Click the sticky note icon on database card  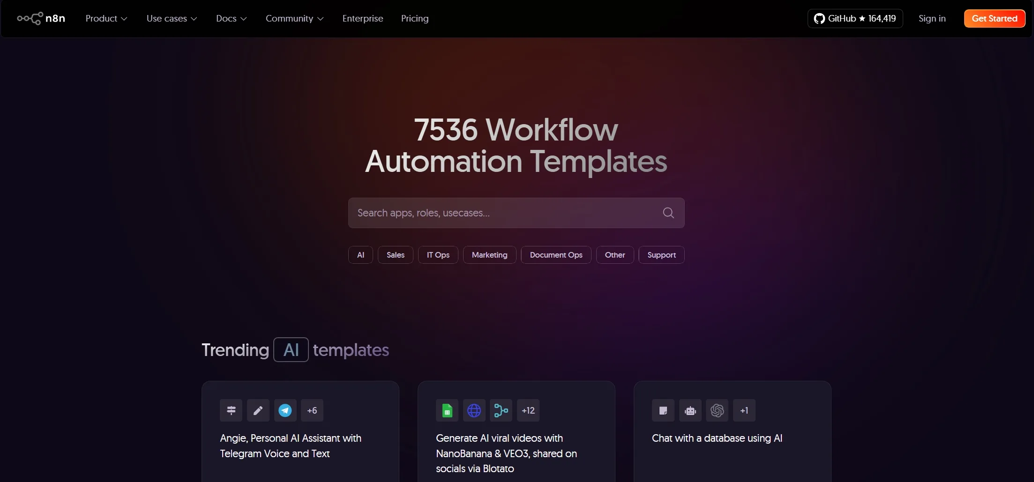[x=663, y=411]
